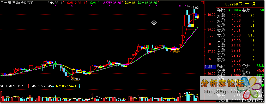Select the yellow 输出15:- indicator label
This screenshot has width=266, height=104.
pos(131,3)
